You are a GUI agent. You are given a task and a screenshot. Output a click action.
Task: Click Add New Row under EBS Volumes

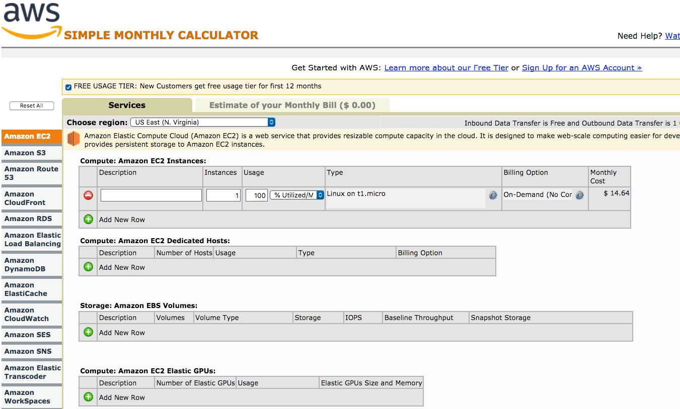(x=122, y=333)
